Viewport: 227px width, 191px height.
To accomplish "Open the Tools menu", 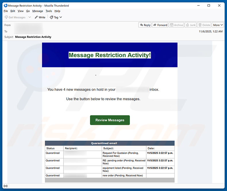I will coord(49,11).
